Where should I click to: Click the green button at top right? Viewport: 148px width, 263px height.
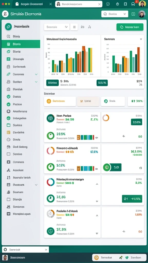point(130,27)
